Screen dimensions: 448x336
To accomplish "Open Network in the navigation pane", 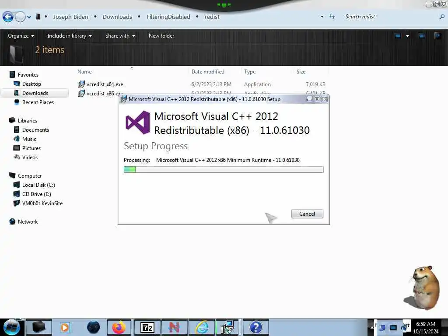I will click(28, 221).
